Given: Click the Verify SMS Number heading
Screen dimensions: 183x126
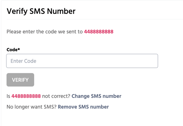Looking at the screenshot, I should tap(41, 11).
